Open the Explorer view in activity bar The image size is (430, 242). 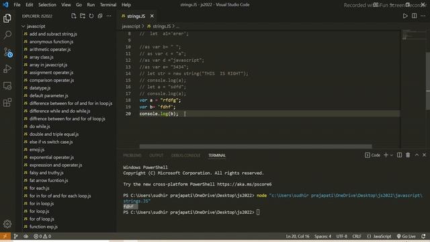[7, 18]
